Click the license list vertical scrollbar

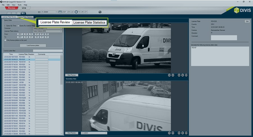(x=61, y=69)
